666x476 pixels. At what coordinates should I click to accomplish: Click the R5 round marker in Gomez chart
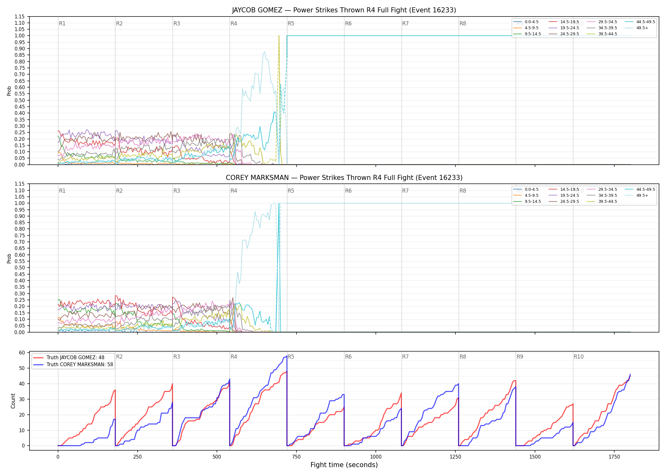point(291,23)
